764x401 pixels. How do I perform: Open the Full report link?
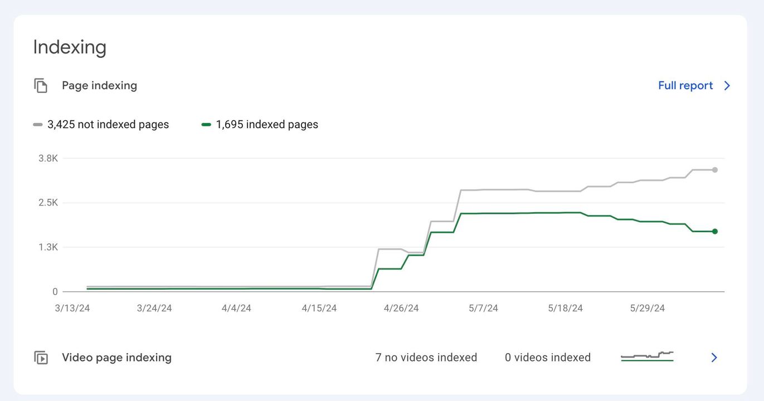pyautogui.click(x=685, y=86)
